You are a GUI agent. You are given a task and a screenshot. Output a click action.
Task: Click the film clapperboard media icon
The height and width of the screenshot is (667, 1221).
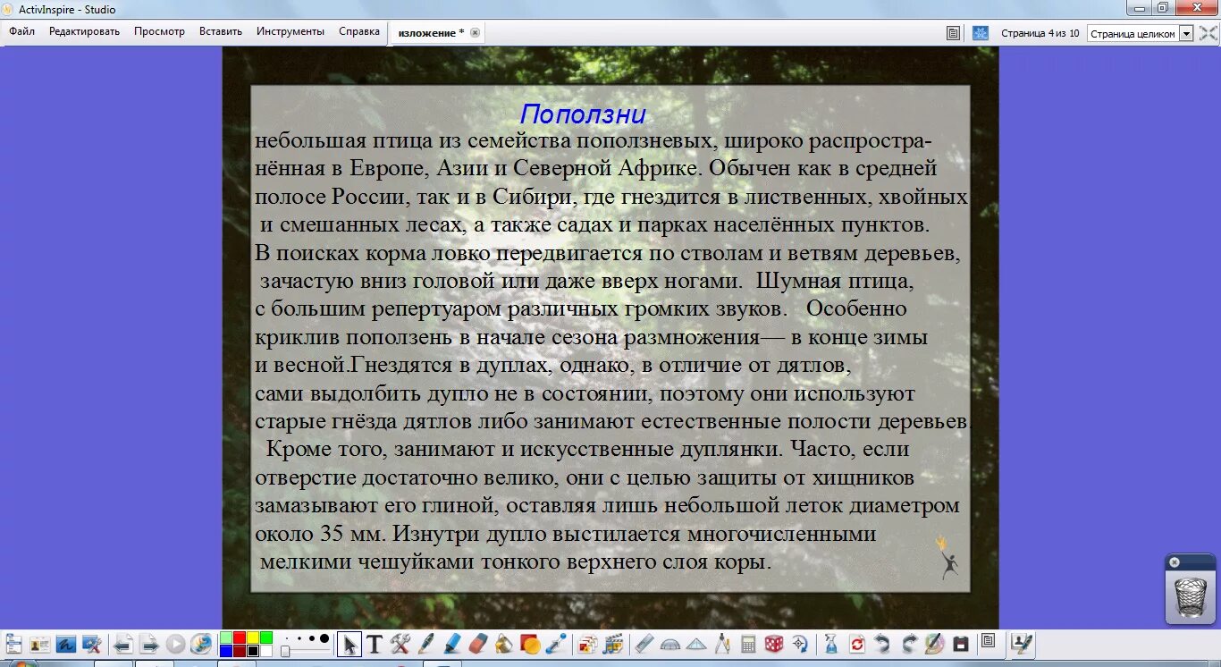pyautogui.click(x=613, y=644)
